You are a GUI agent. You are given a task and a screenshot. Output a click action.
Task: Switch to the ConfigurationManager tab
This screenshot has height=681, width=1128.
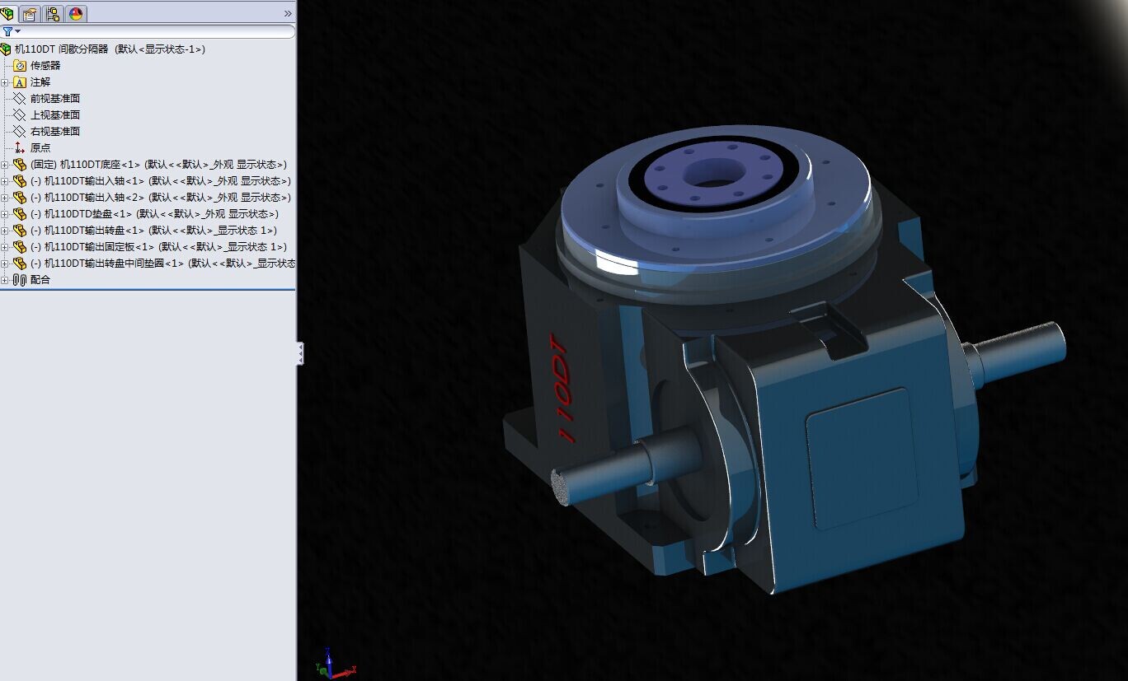pos(53,13)
